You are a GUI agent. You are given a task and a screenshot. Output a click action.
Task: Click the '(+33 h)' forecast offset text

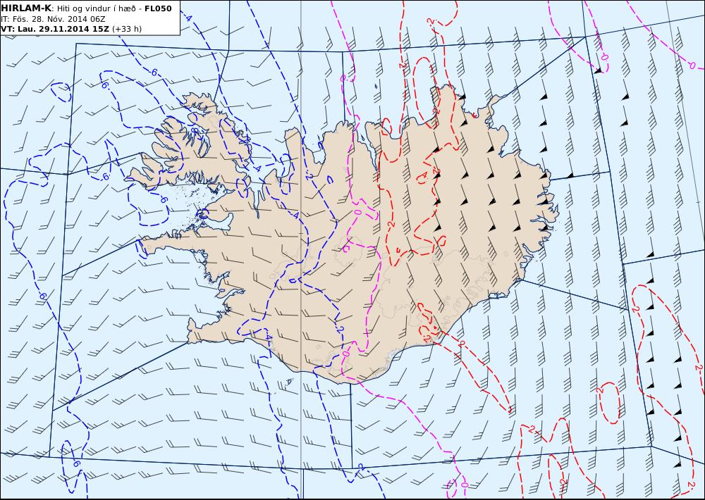click(127, 29)
